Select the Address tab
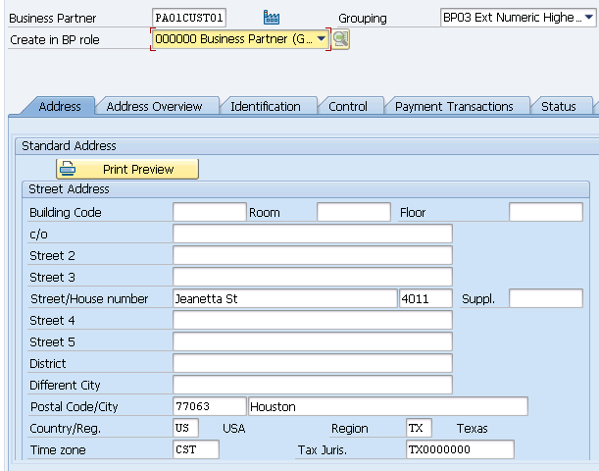The image size is (599, 471). click(60, 106)
